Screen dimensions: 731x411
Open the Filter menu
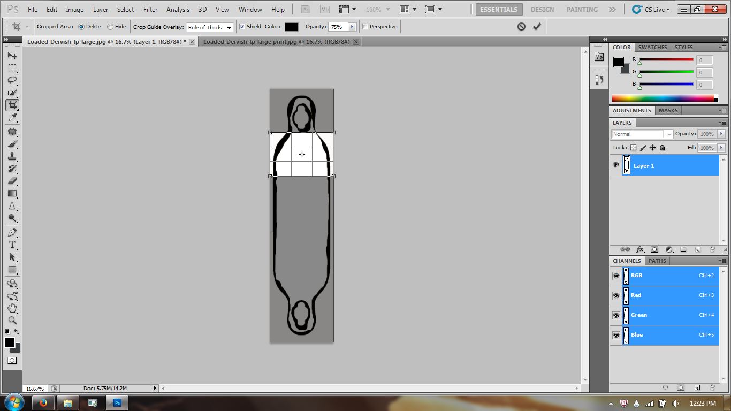tap(150, 9)
